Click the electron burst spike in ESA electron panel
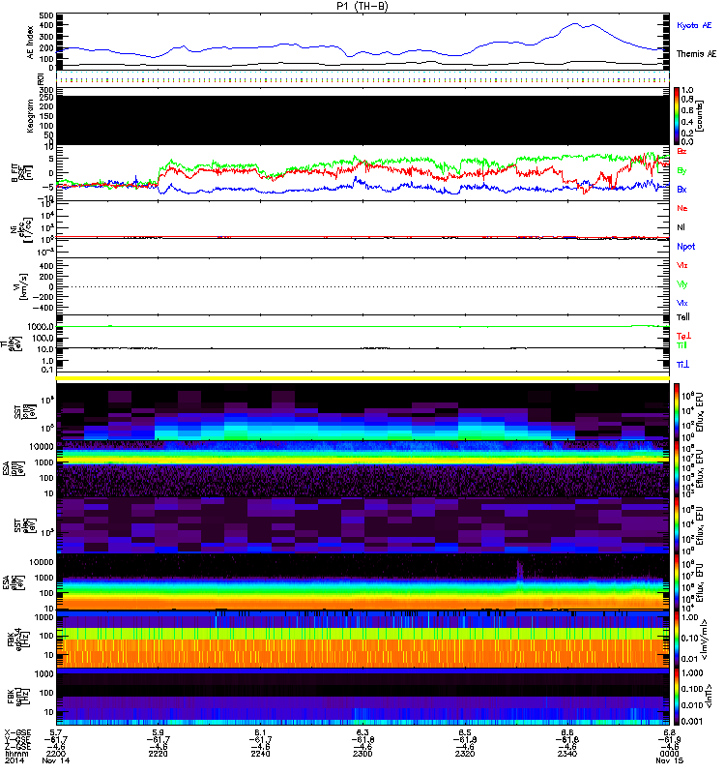 [519, 570]
